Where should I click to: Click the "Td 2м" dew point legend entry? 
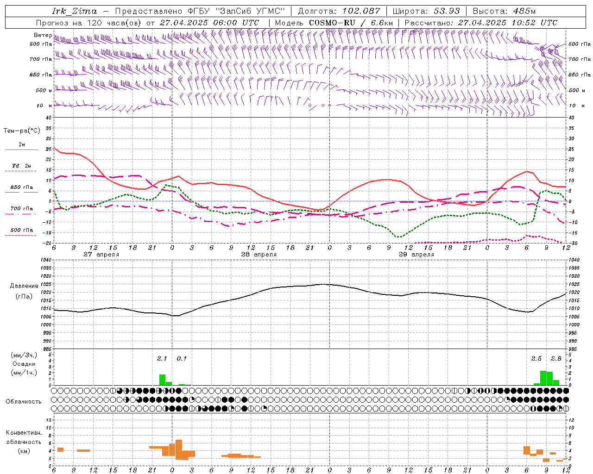click(x=22, y=166)
